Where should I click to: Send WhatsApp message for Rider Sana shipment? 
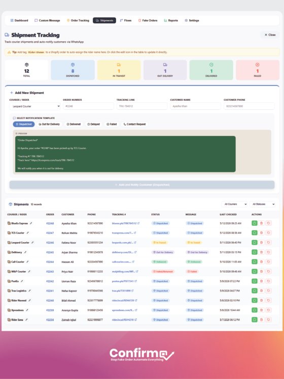255,319
